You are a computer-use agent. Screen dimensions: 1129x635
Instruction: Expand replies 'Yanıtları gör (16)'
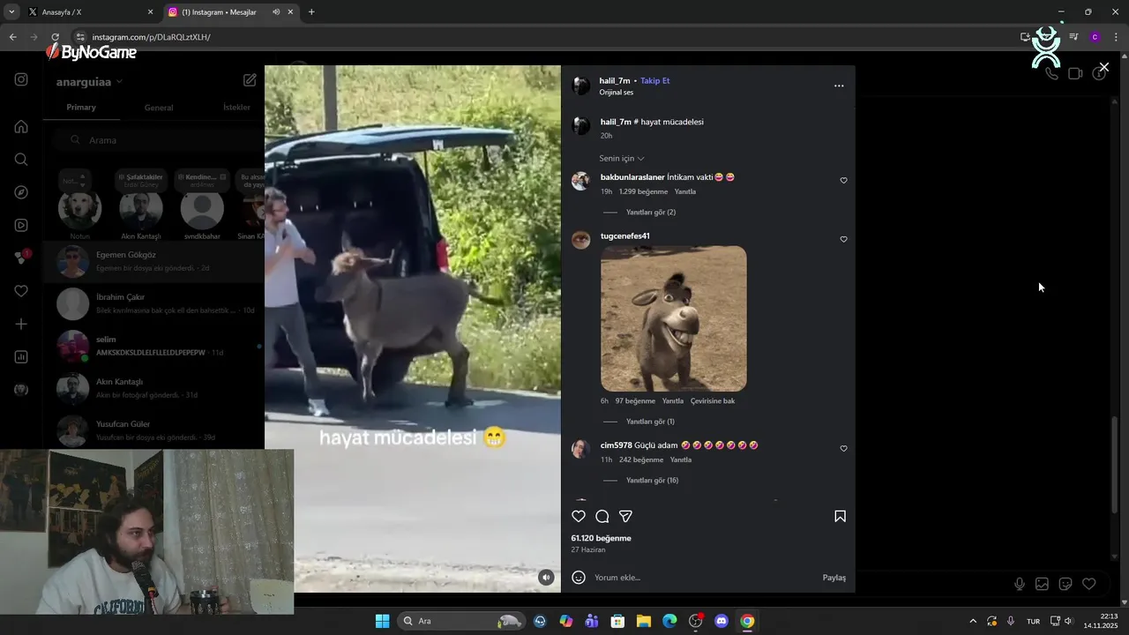652,481
